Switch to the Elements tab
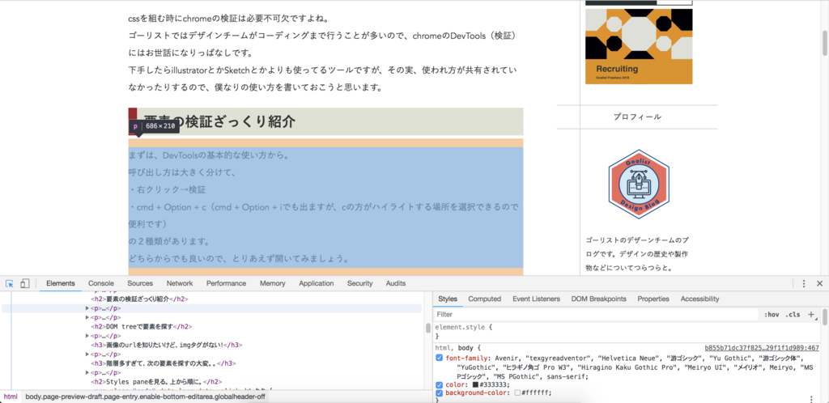 click(x=61, y=283)
